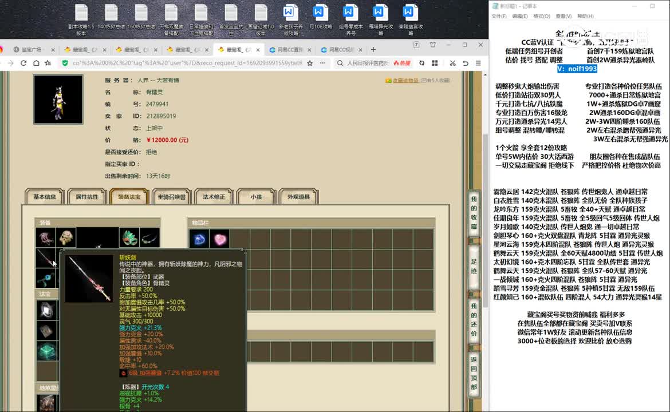Screen dimensions: 670x412
Task: Open the 副本攻略1.5版本 desktop file
Action: tap(81, 19)
